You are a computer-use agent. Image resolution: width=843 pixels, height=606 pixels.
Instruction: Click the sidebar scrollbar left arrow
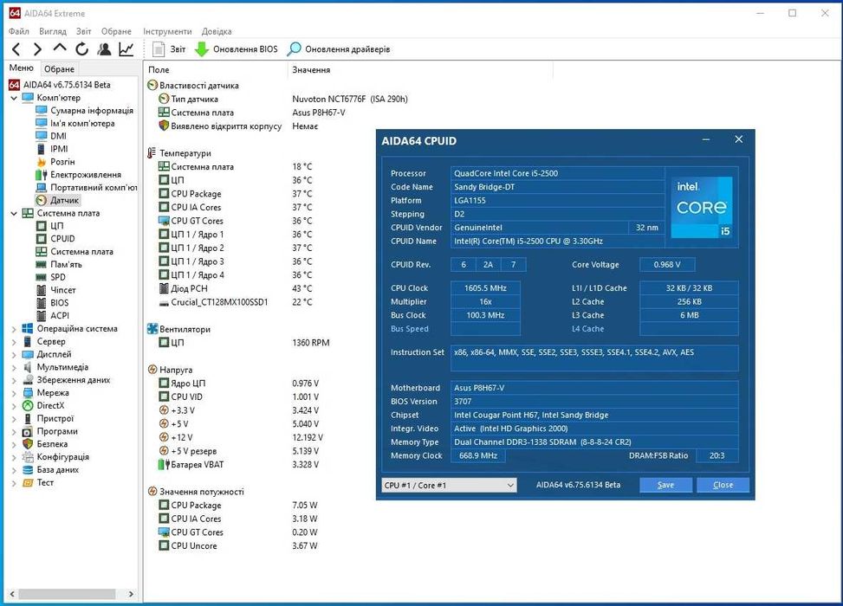[12, 594]
